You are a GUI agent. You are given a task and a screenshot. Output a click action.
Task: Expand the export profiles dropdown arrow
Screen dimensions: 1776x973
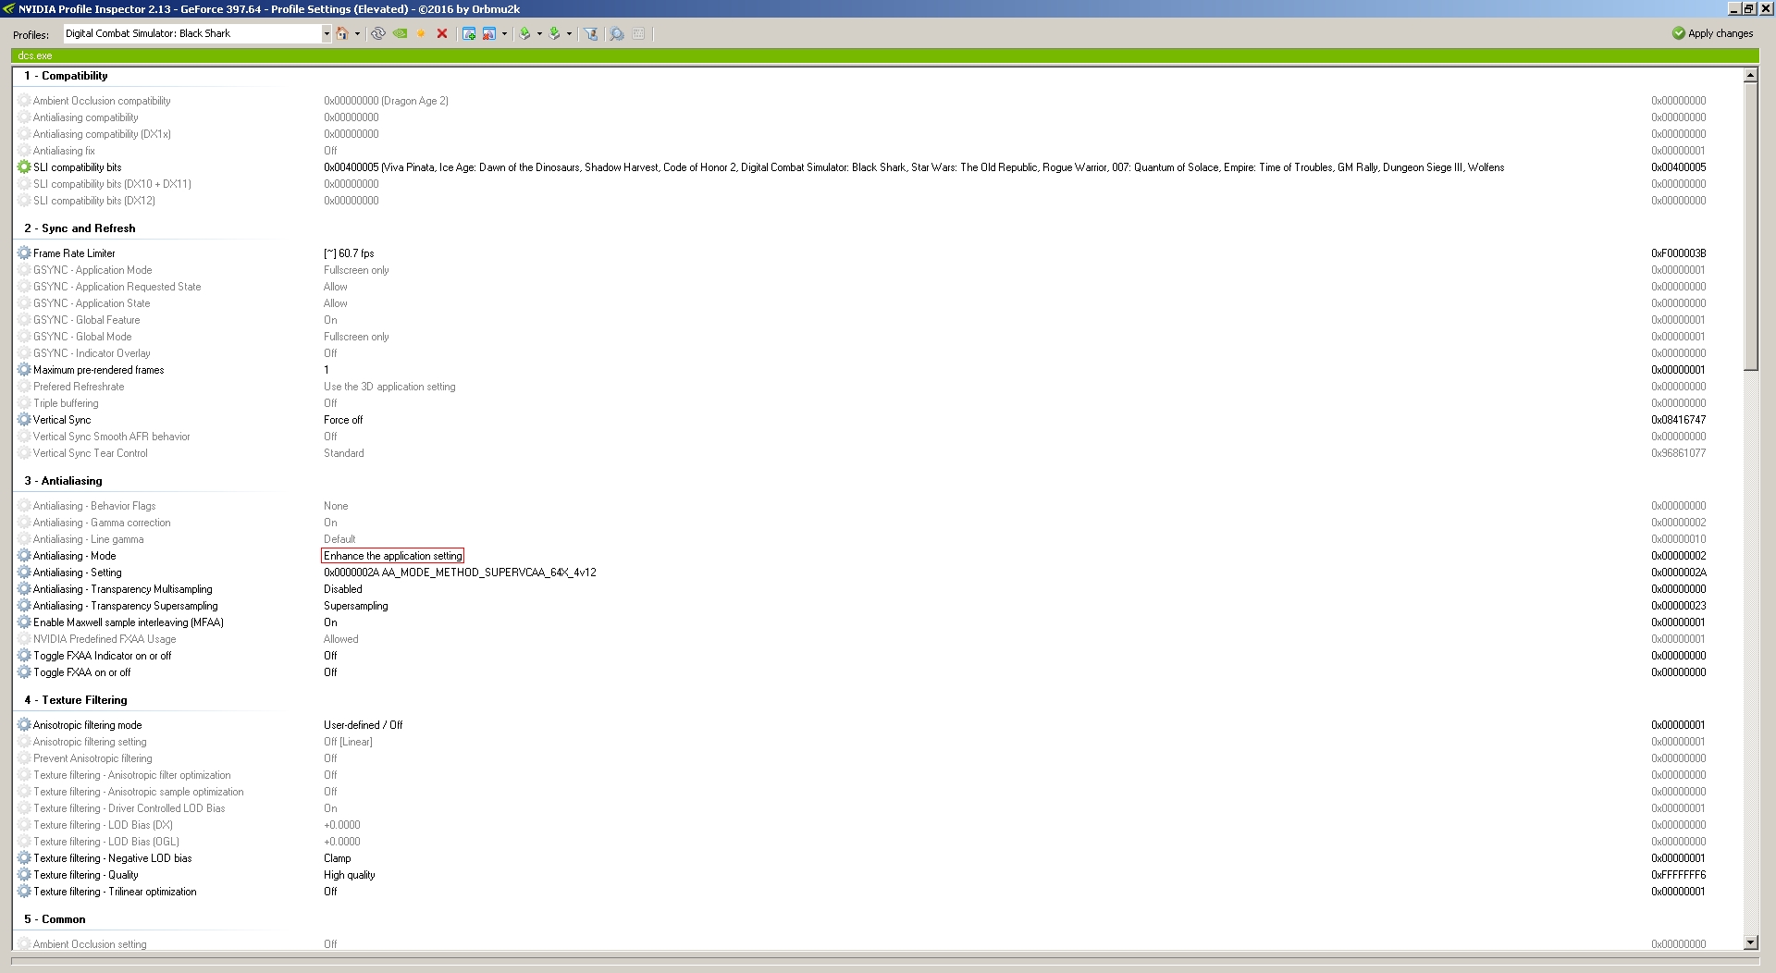click(539, 33)
